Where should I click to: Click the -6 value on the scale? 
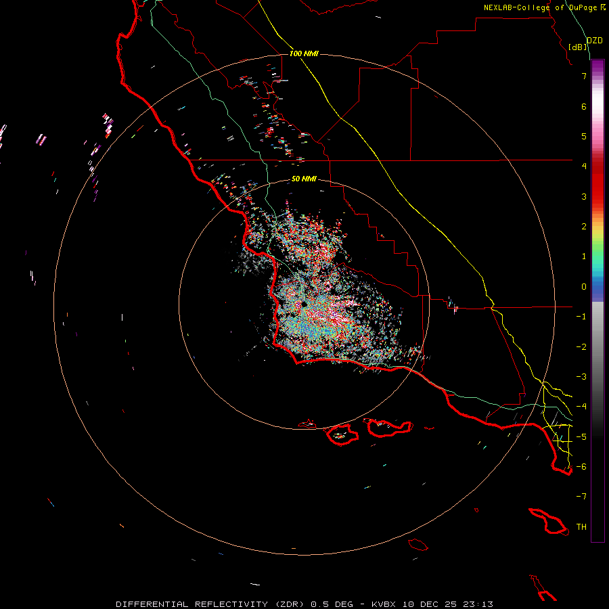(x=581, y=467)
